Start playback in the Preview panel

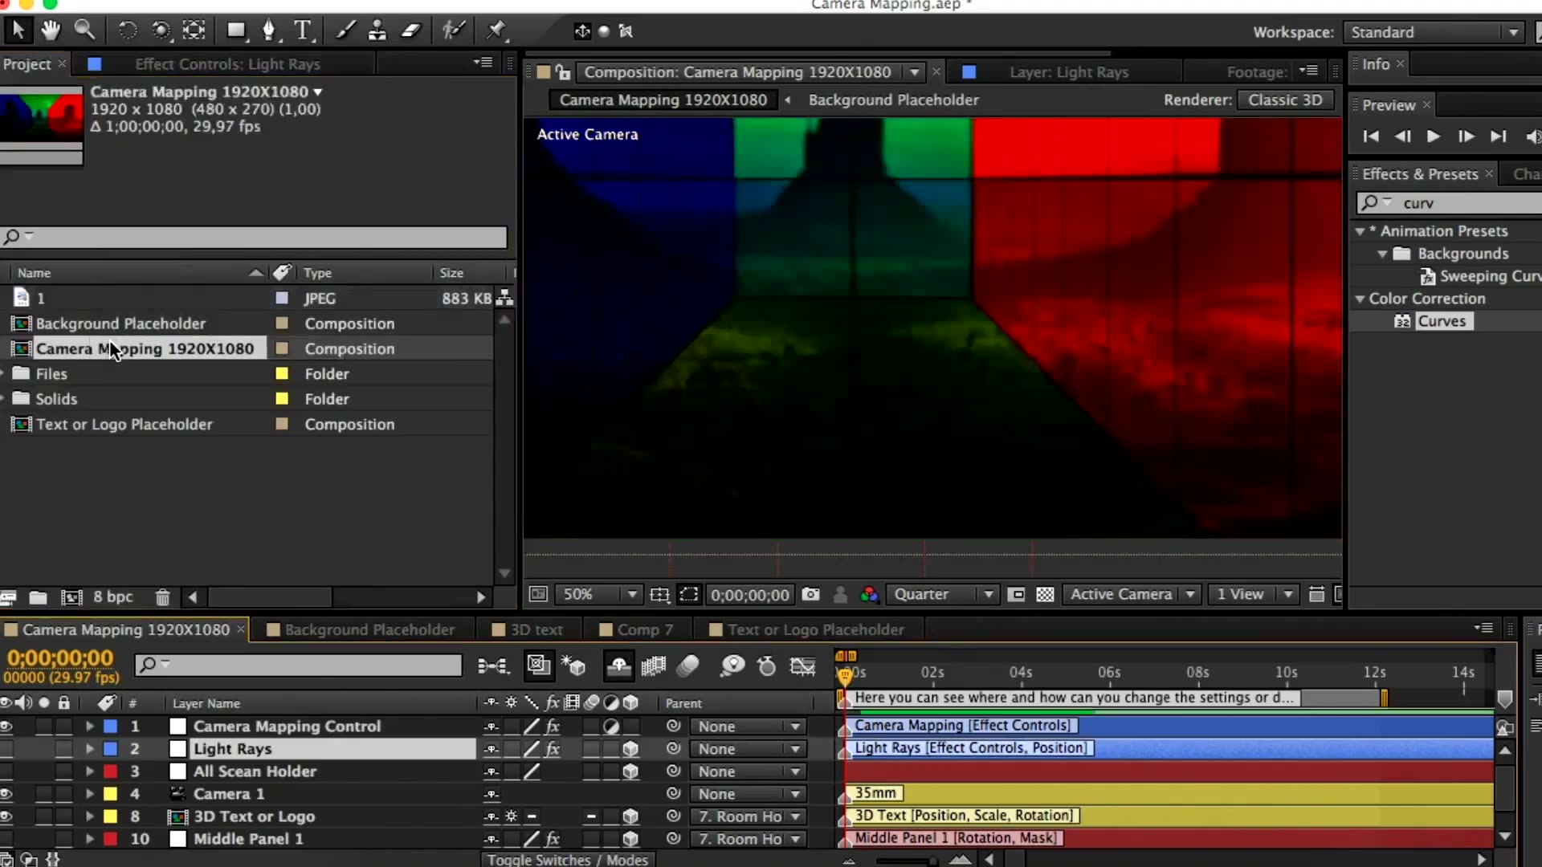click(1434, 136)
